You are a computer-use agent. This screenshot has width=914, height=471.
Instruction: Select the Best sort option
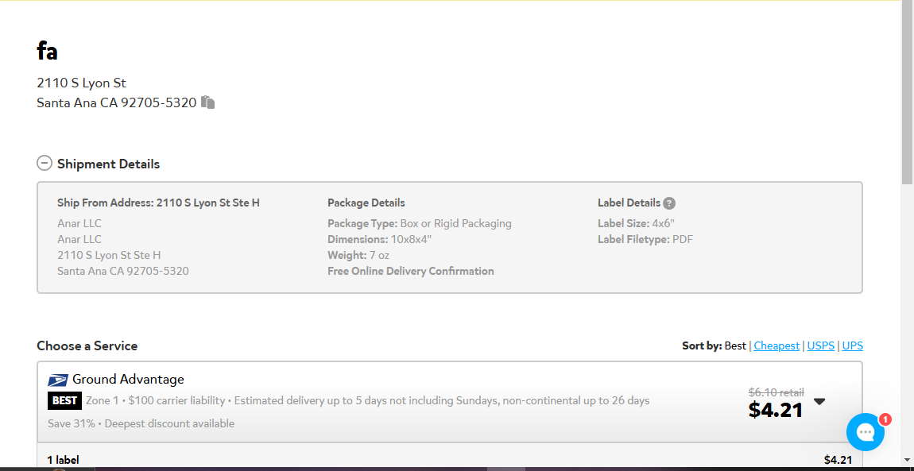tap(735, 346)
